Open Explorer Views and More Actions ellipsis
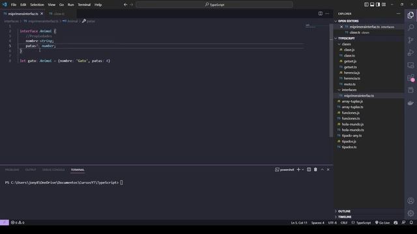This screenshot has width=417, height=234. pos(398,14)
